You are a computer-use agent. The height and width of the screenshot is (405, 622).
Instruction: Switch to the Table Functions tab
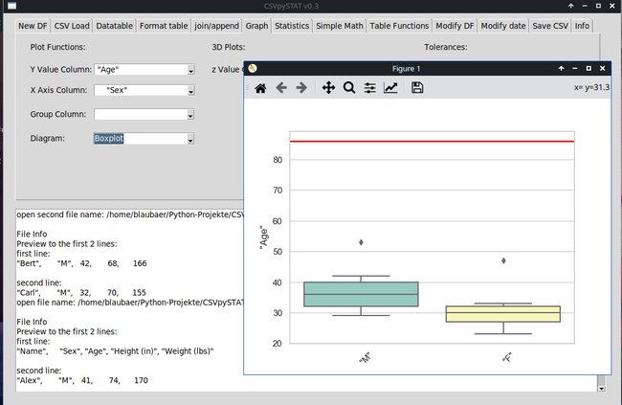pyautogui.click(x=399, y=26)
